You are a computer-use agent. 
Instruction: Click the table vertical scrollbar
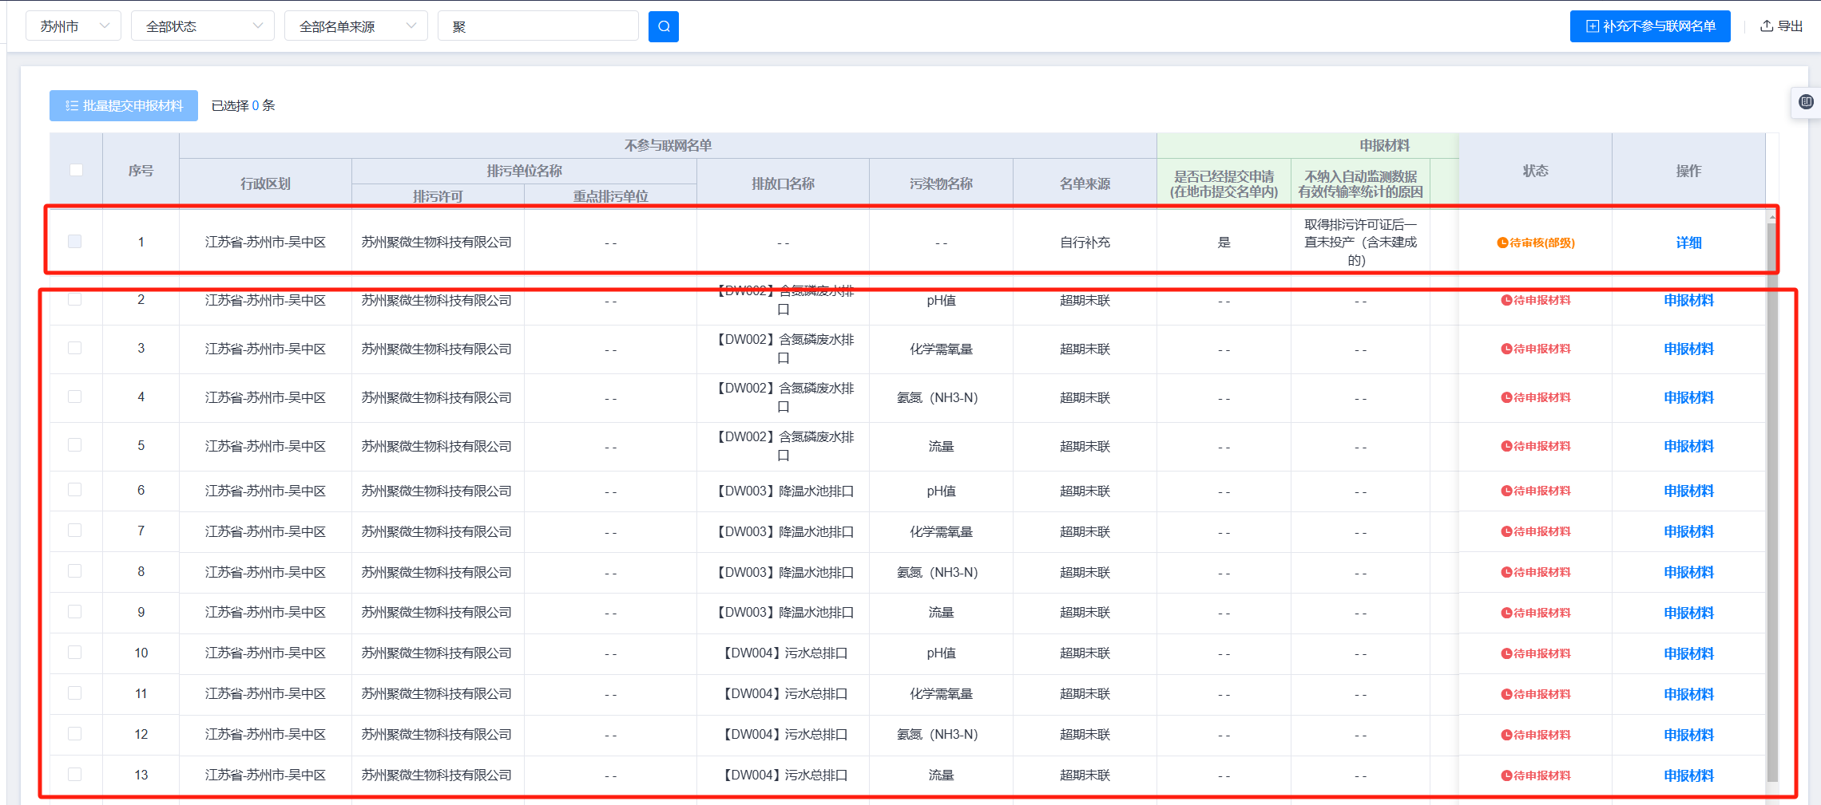1772,503
